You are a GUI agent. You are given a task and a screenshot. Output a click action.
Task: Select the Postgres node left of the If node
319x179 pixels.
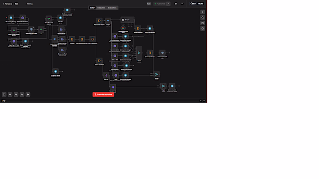coord(31,30)
